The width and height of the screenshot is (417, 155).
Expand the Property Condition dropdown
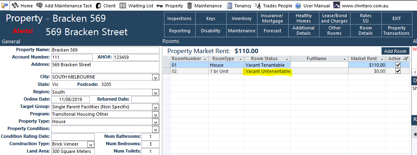tap(155, 129)
